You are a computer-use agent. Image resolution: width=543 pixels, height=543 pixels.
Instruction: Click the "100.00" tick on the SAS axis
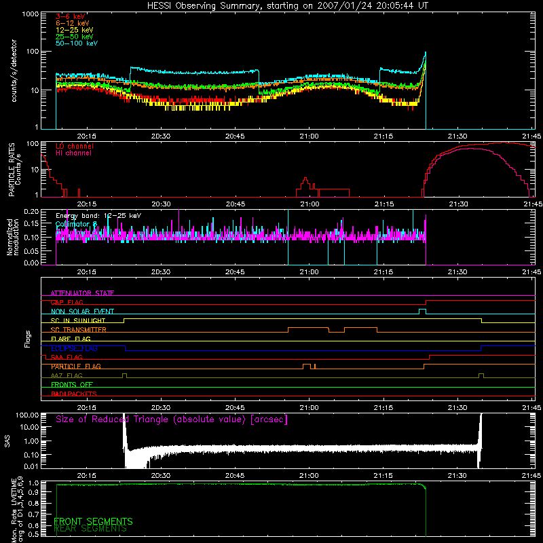click(27, 415)
